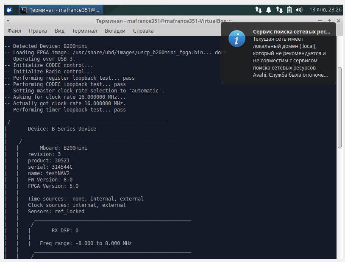Open the Вкладки menu
Screen dimensions: 345x262
coord(115,31)
